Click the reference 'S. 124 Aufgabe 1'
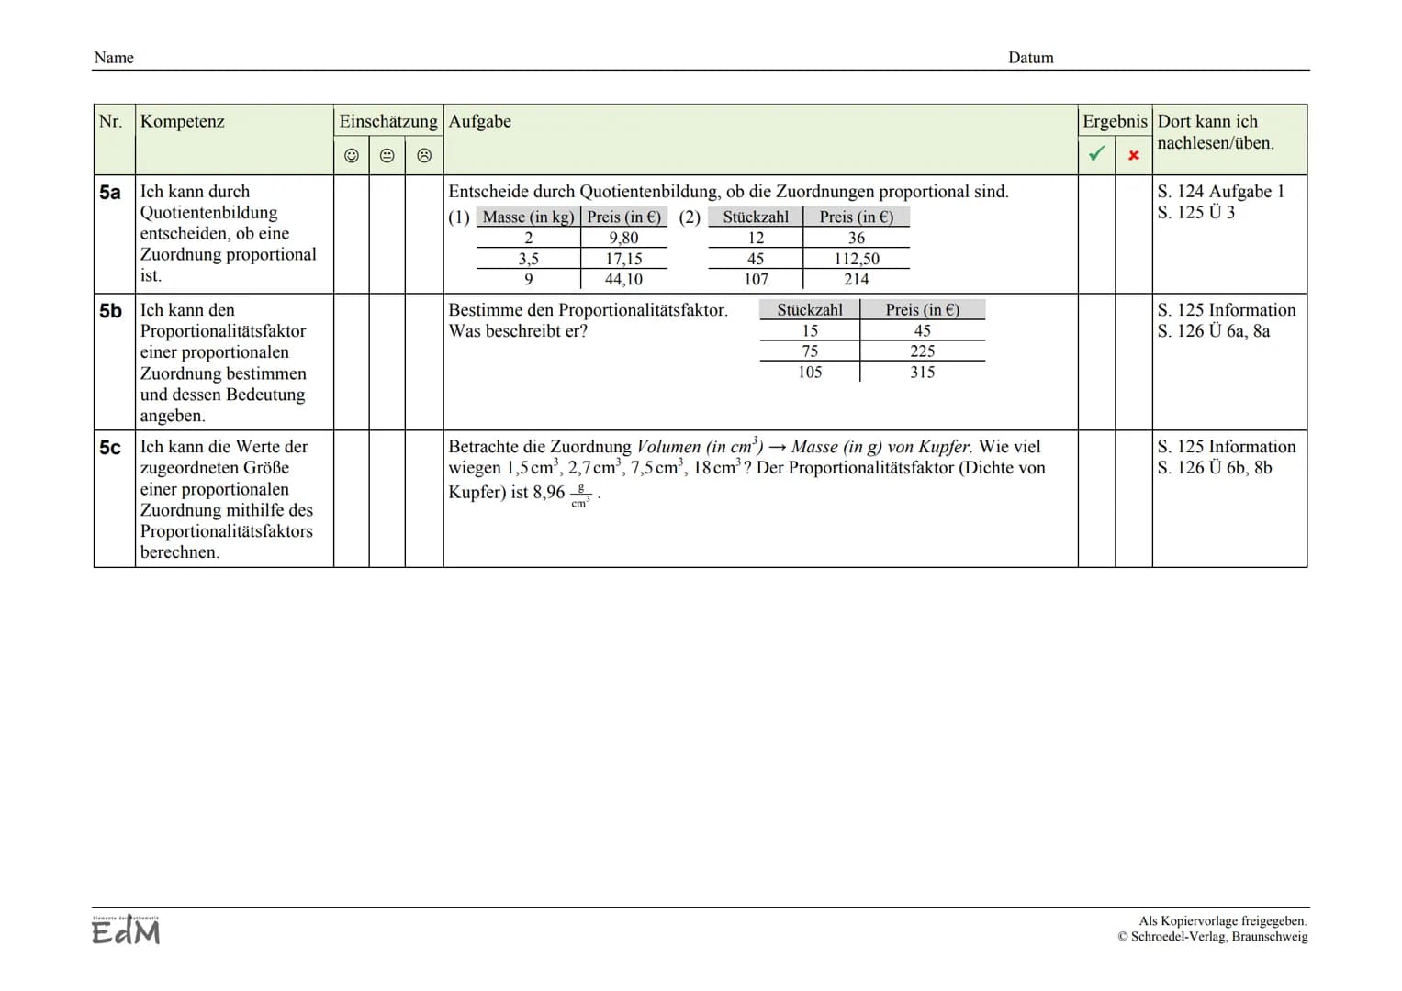The height and width of the screenshot is (991, 1402). point(1220,192)
